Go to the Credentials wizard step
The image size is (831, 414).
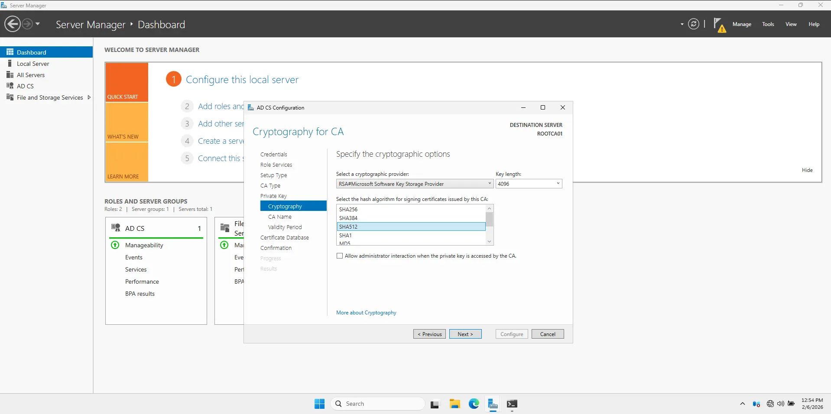(x=274, y=155)
